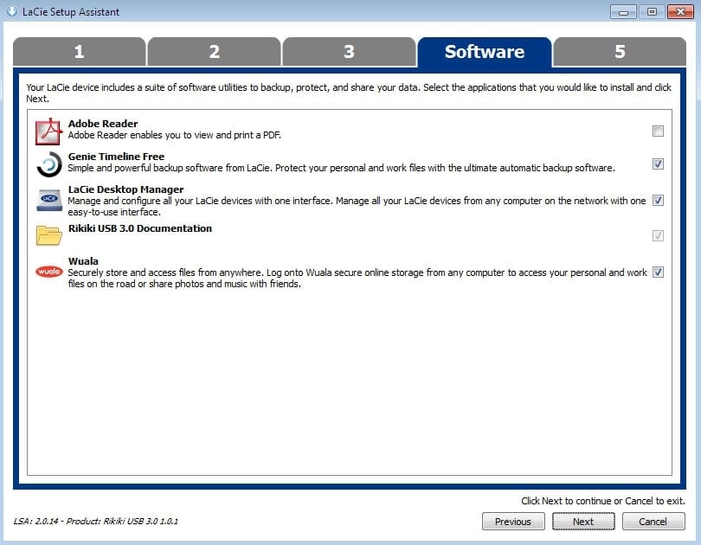The height and width of the screenshot is (545, 701).
Task: Click the Adobe Reader PDF icon
Action: pos(48,131)
